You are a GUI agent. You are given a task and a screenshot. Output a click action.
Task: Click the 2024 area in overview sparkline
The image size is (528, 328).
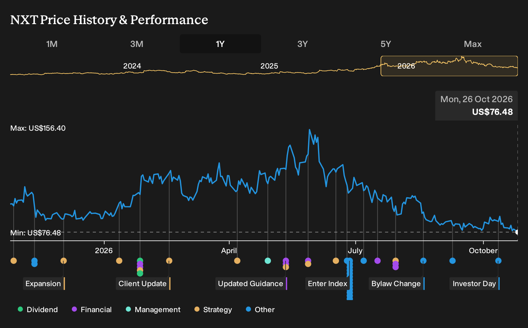(x=132, y=66)
